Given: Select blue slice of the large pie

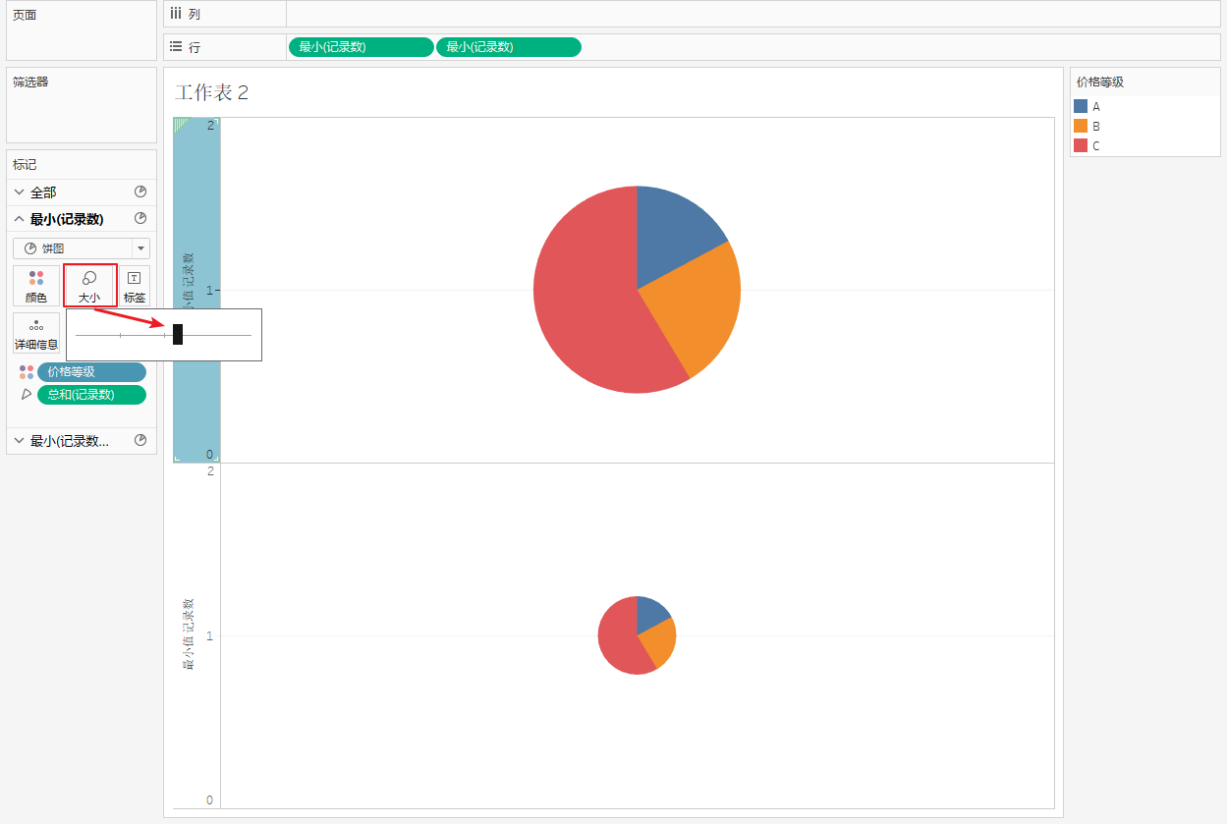Looking at the screenshot, I should tap(670, 232).
